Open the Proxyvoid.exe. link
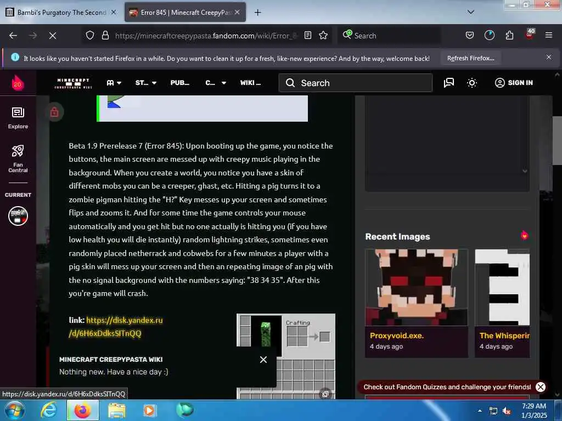This screenshot has width=562, height=421. [x=396, y=335]
